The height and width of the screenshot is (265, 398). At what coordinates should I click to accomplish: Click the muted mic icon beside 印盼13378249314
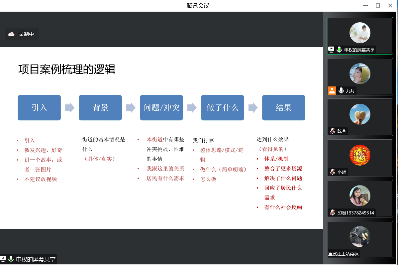point(332,212)
